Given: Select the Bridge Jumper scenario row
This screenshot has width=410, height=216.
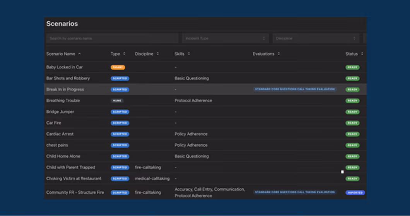Looking at the screenshot, I should pyautogui.click(x=60, y=112).
